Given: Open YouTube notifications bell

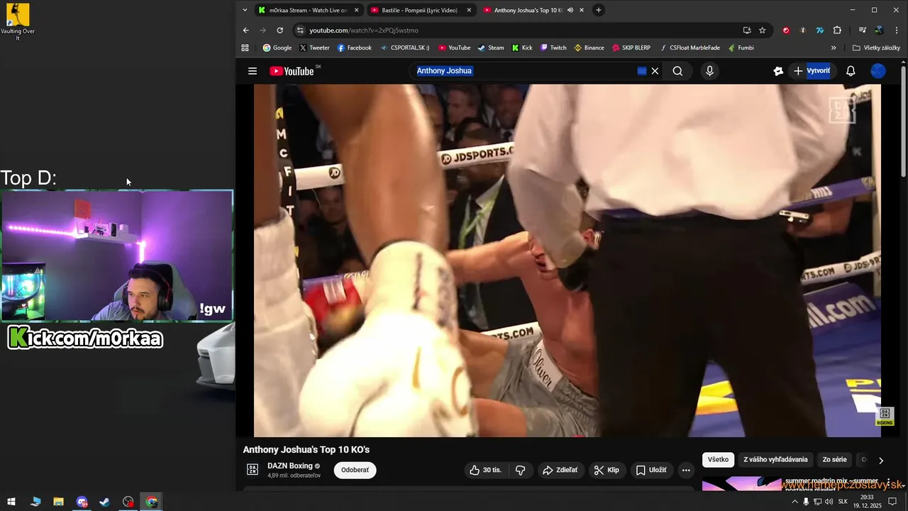Looking at the screenshot, I should point(851,71).
